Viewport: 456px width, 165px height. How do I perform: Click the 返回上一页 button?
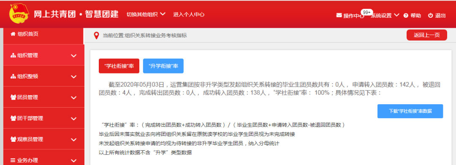click(x=426, y=35)
